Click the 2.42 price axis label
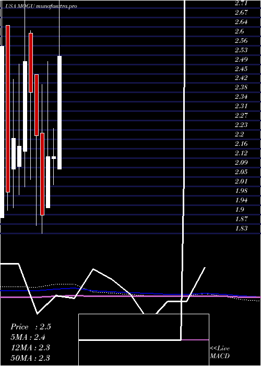 pyautogui.click(x=241, y=78)
